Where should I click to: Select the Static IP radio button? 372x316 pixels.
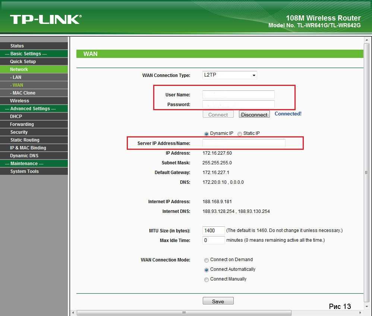(240, 134)
